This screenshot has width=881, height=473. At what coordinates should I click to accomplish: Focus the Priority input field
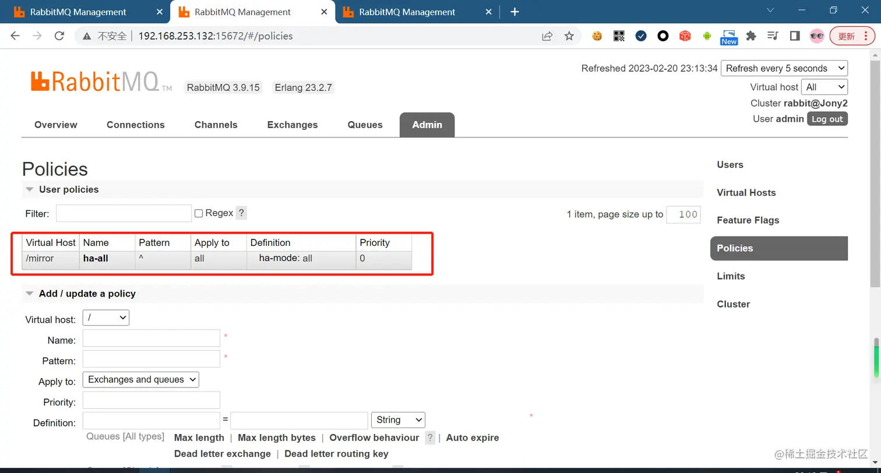pyautogui.click(x=151, y=400)
